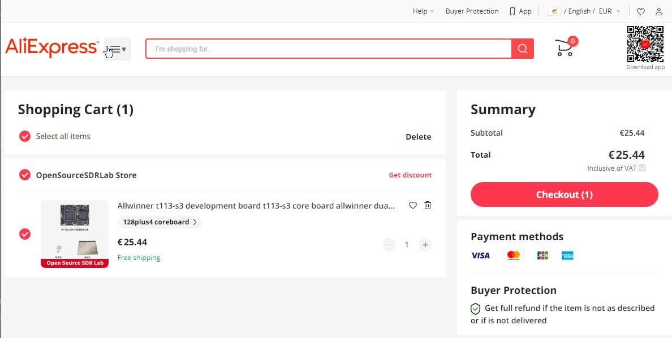The width and height of the screenshot is (672, 338).
Task: Deselect the Allwinner board item checkbox
Action: point(25,234)
